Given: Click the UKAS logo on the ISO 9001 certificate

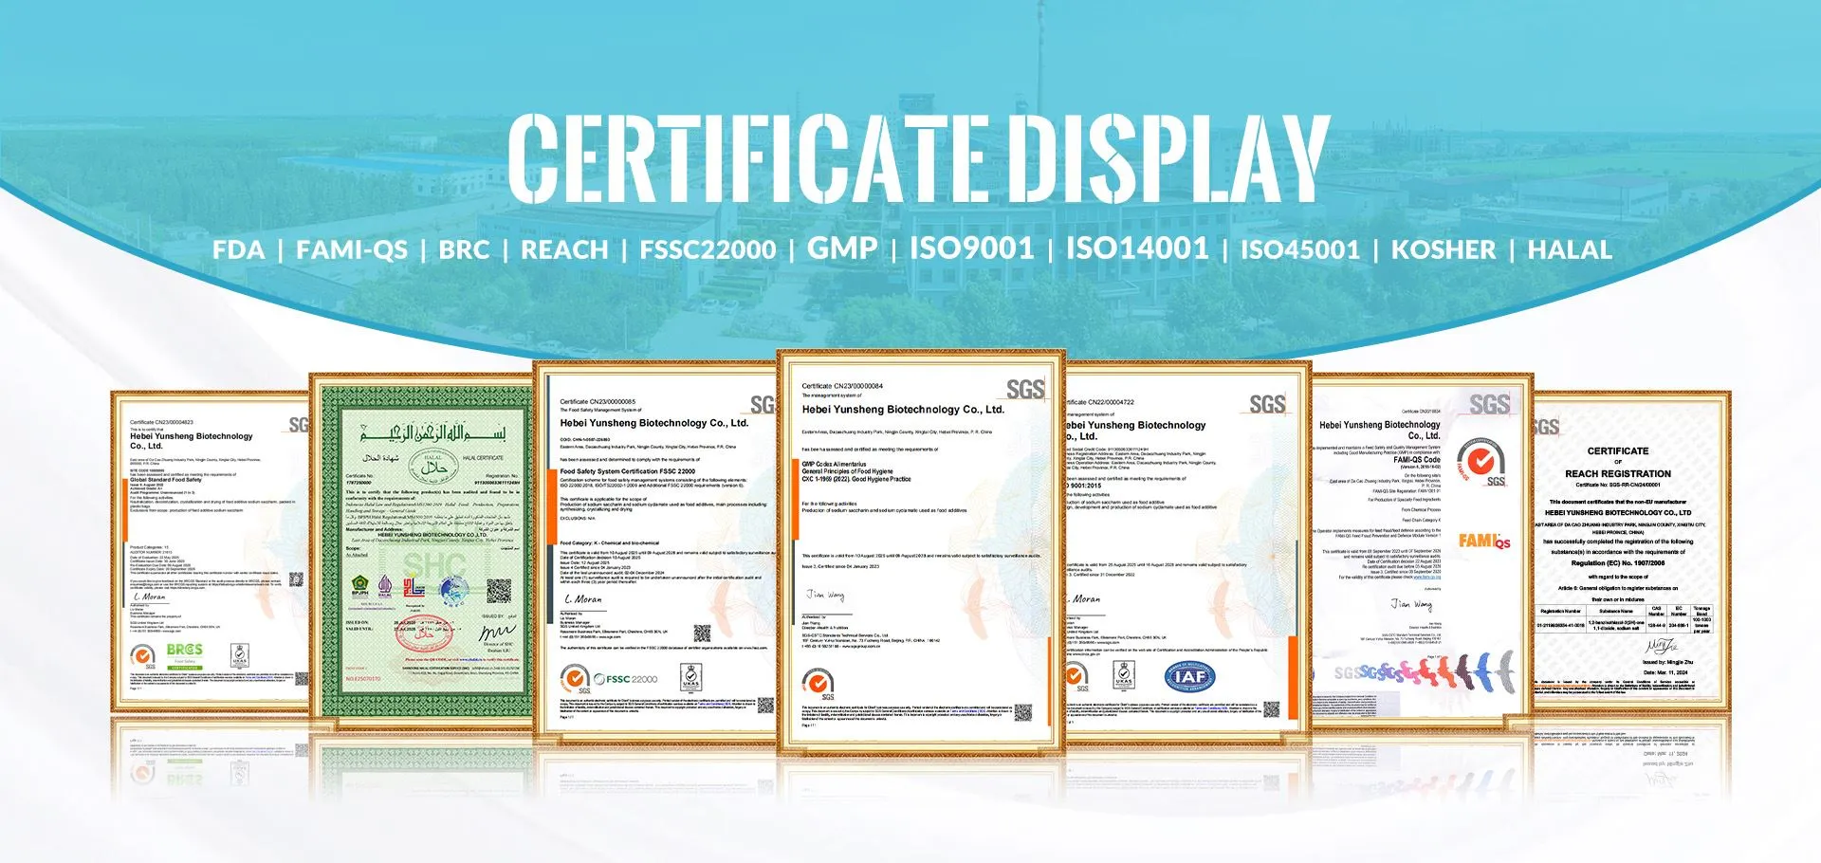Looking at the screenshot, I should click(x=1124, y=677).
